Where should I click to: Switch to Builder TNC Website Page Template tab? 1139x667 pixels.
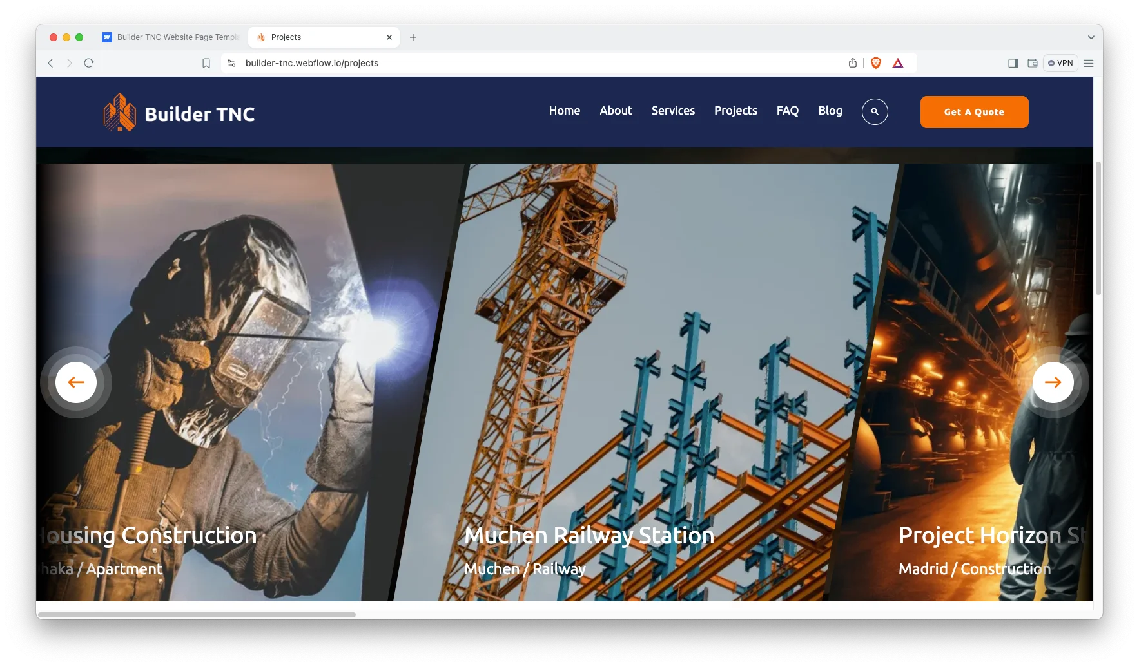click(171, 37)
